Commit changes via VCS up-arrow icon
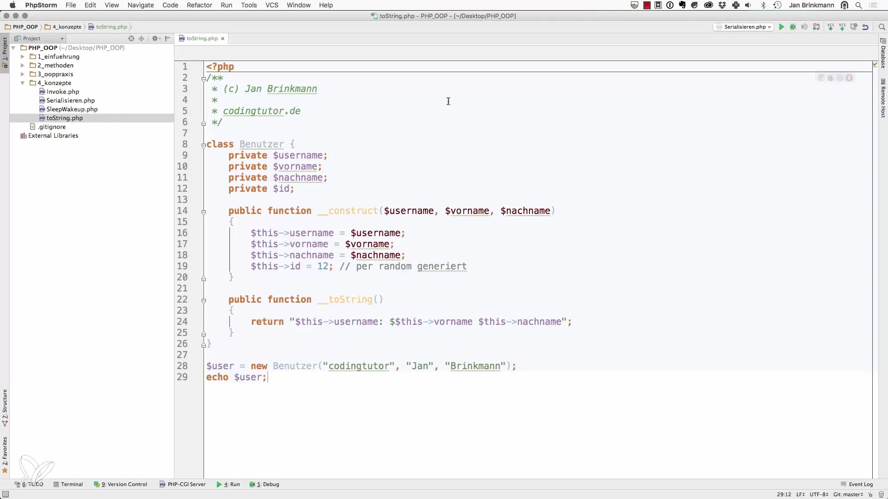 (x=842, y=27)
